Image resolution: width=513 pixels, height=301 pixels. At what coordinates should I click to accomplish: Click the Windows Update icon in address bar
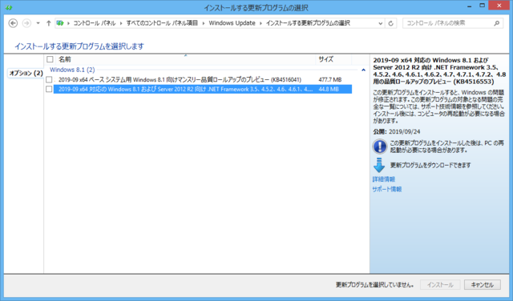60,23
